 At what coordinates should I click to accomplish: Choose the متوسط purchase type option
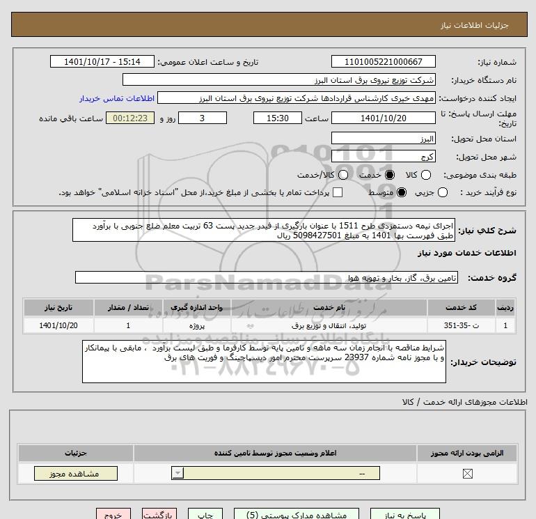(x=402, y=192)
